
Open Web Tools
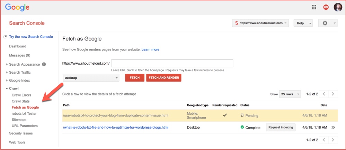point(17,142)
